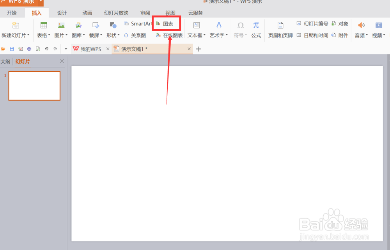Close the slide thumbnail pane
Image resolution: width=390 pixels, height=250 pixels.
[62, 61]
